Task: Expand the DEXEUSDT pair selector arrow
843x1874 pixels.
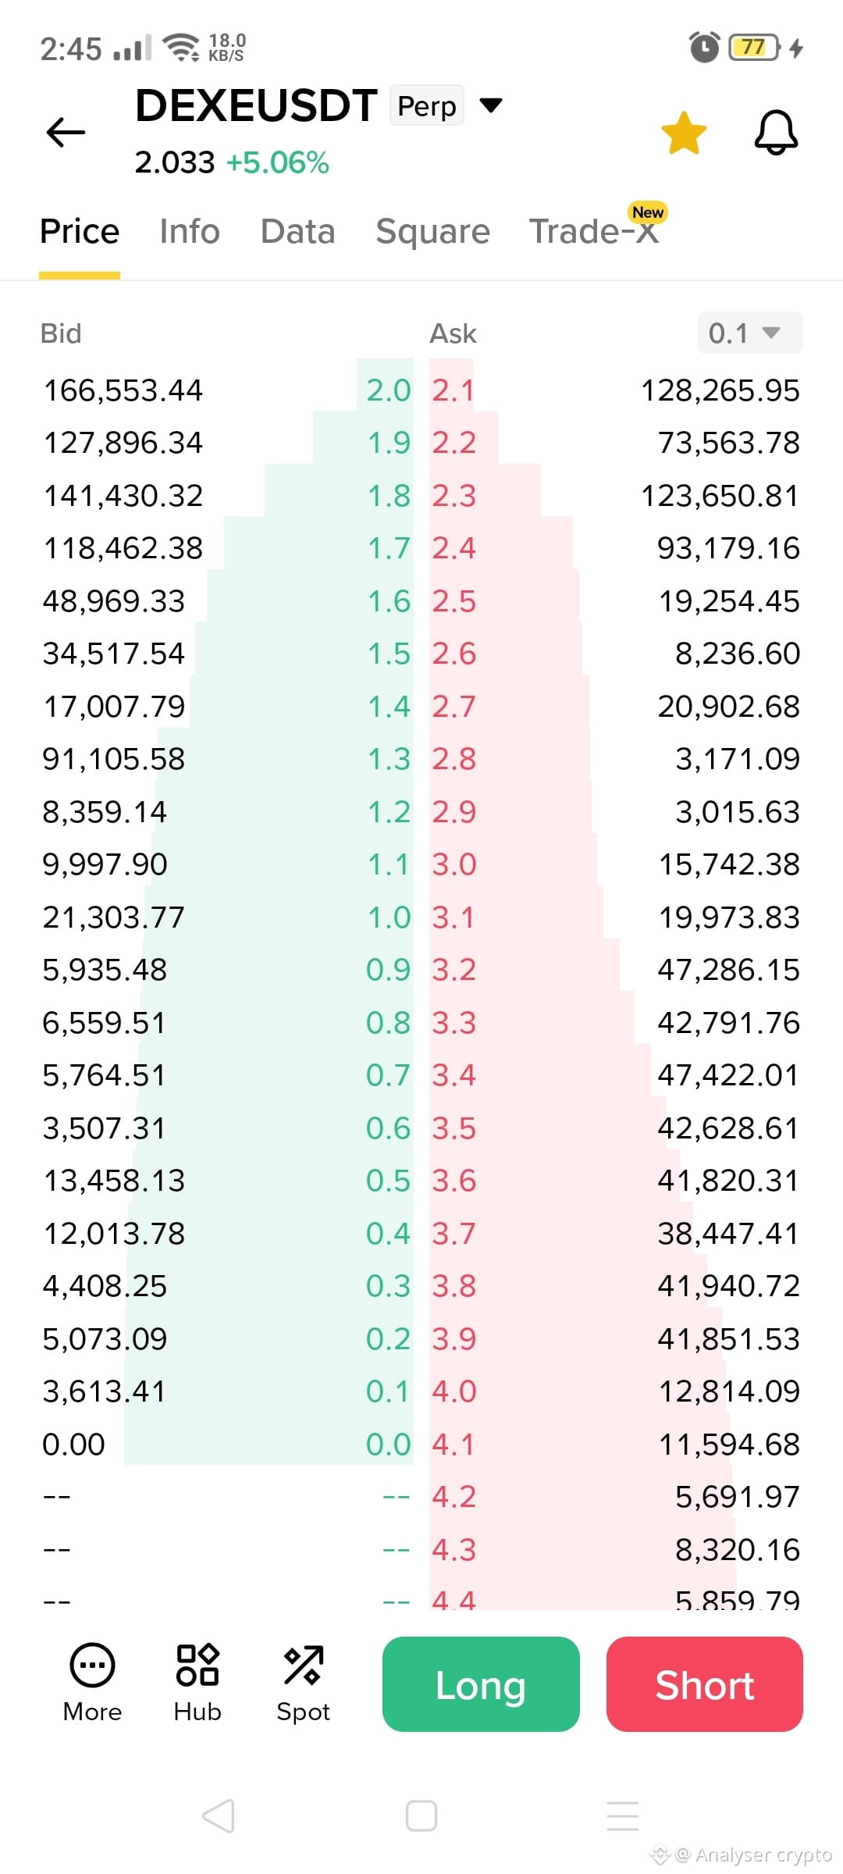Action: point(490,105)
